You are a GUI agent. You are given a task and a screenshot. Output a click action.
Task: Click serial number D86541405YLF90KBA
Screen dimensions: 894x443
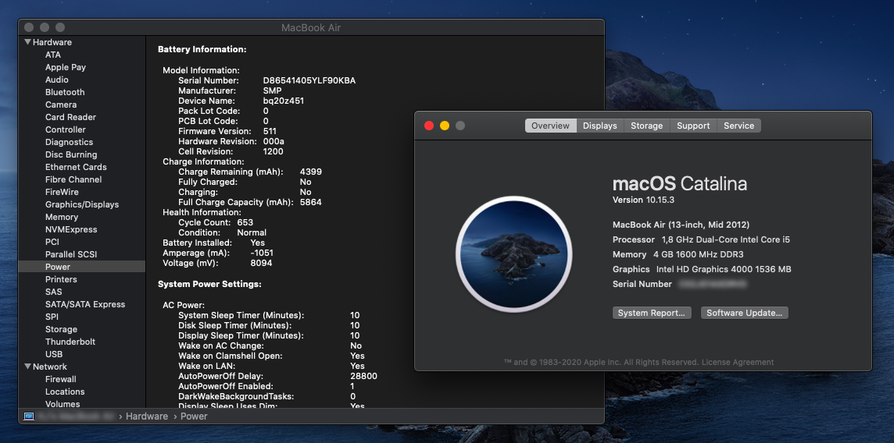click(x=309, y=81)
